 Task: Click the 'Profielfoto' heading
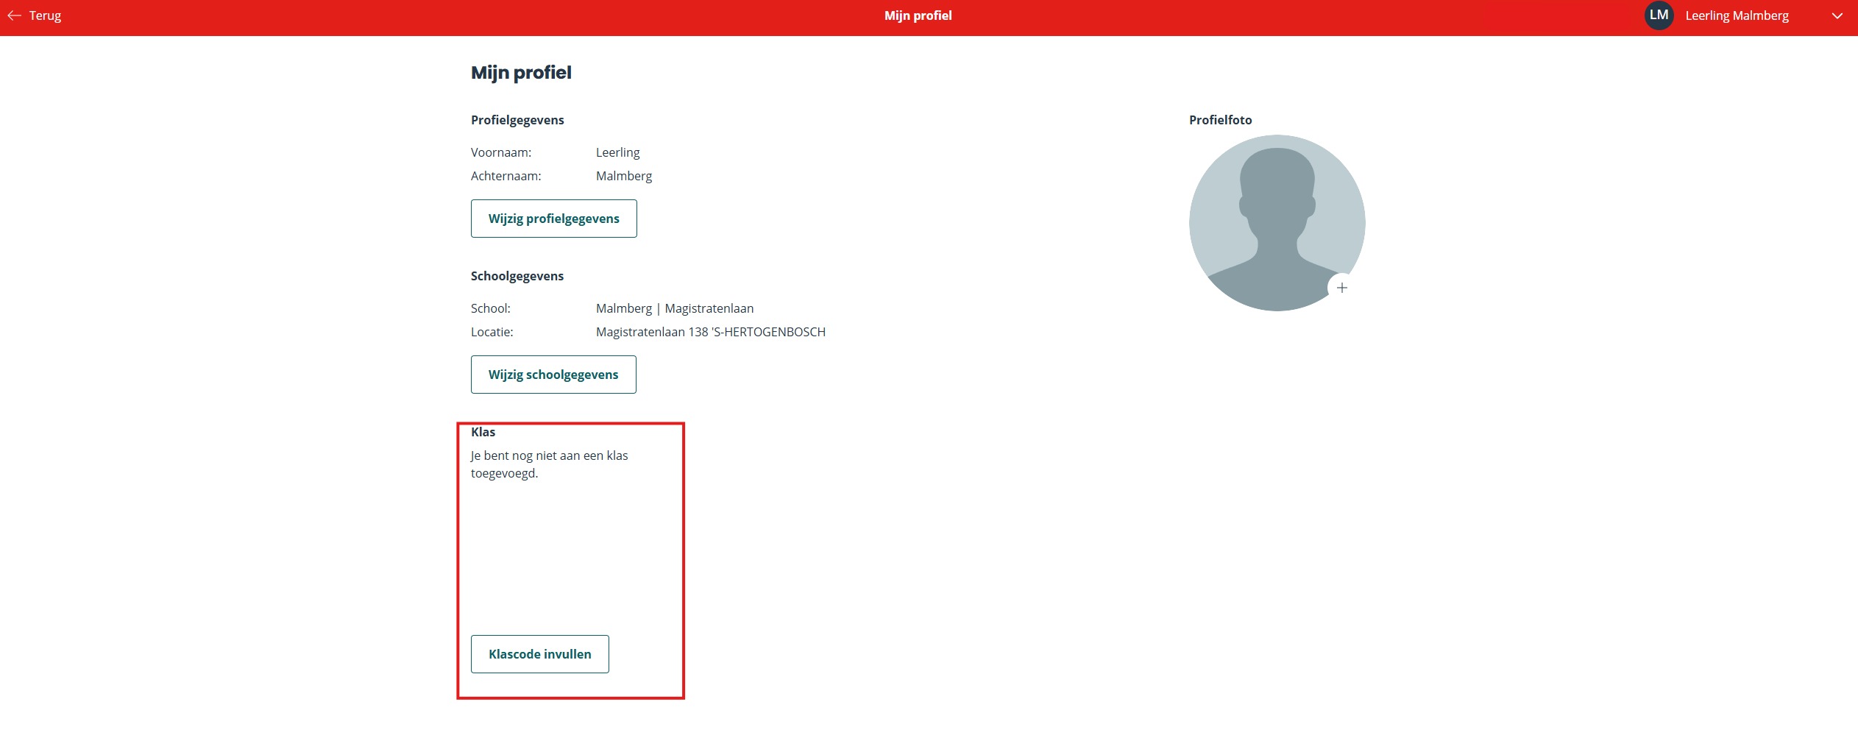(x=1220, y=120)
